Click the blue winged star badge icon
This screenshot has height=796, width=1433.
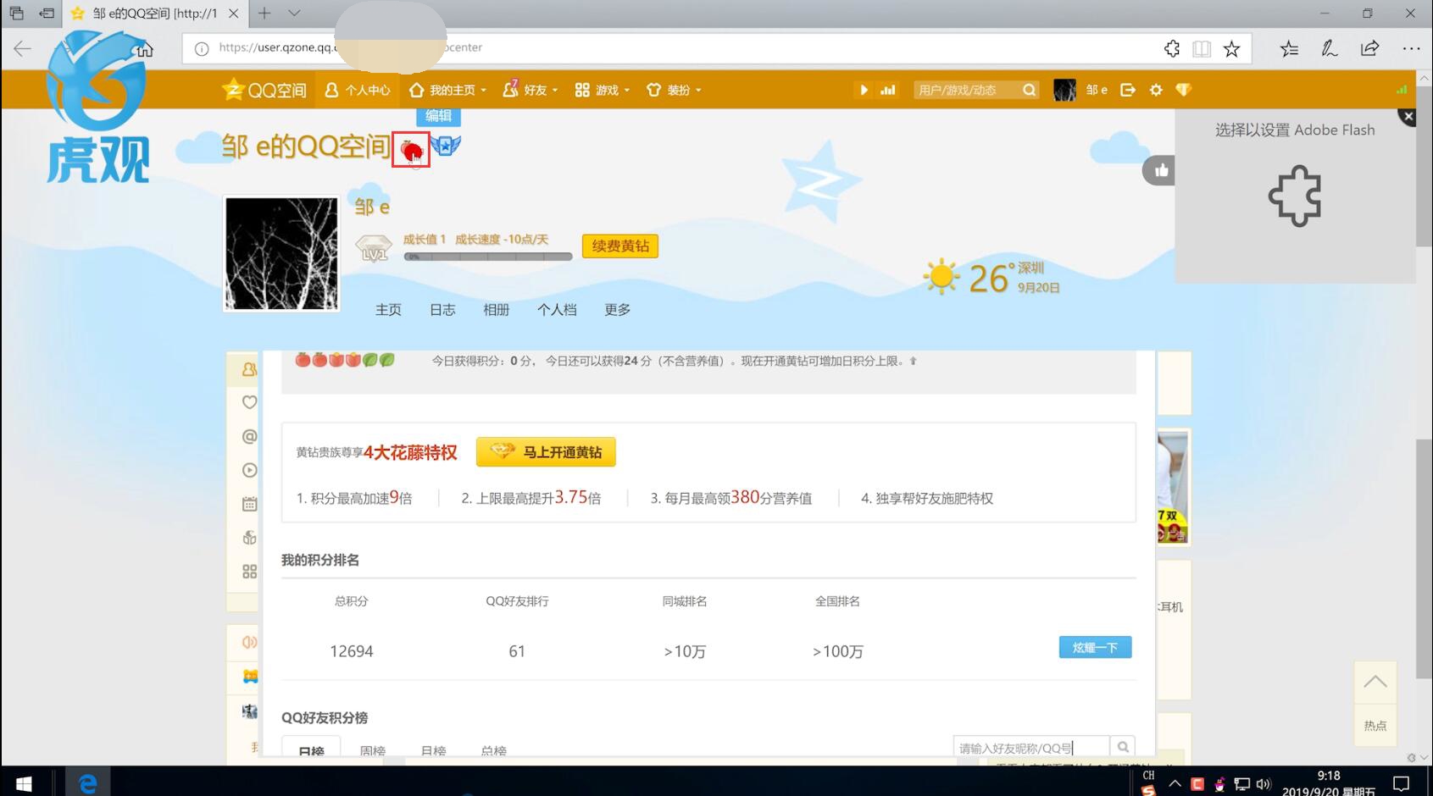pos(446,146)
